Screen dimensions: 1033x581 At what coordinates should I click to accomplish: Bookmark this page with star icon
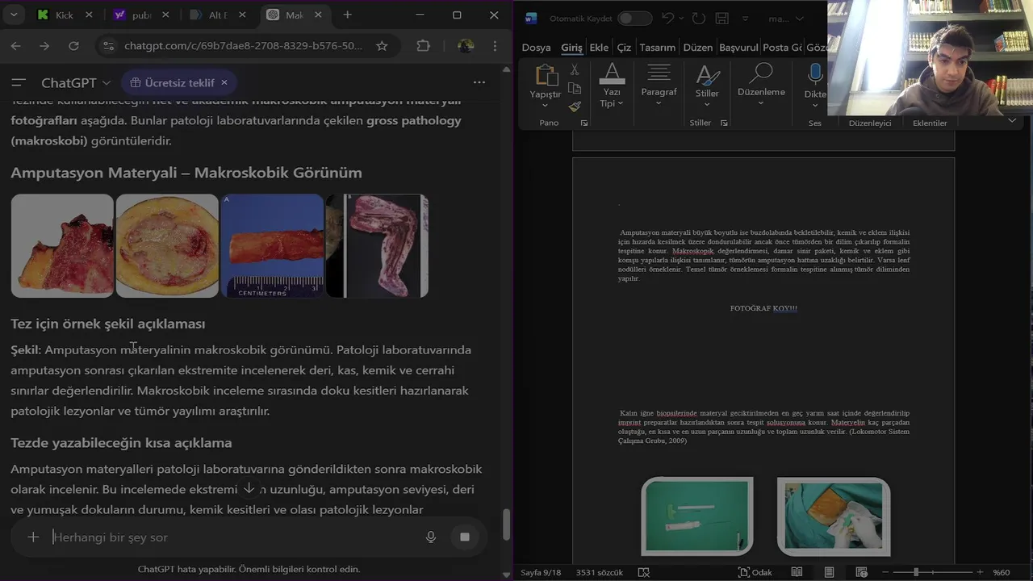tap(382, 46)
